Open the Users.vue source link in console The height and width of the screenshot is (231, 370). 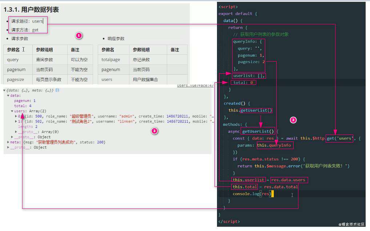point(195,86)
